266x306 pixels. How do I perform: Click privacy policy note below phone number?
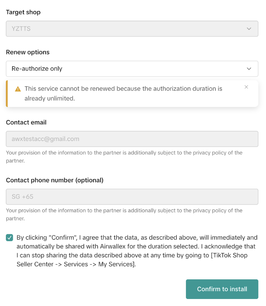click(x=124, y=214)
